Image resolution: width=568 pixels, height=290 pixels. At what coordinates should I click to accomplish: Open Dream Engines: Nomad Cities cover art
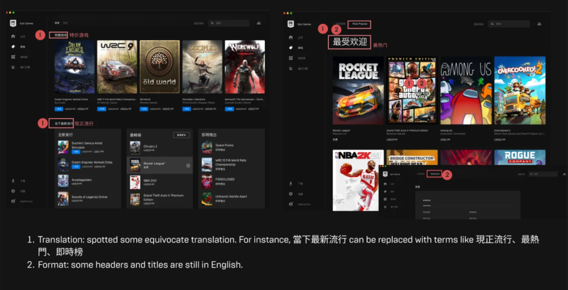tap(74, 67)
